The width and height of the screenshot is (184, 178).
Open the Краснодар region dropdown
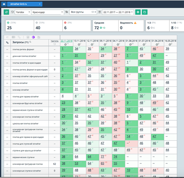click(x=47, y=12)
